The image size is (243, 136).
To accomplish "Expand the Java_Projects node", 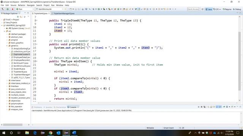I will 2,23.
